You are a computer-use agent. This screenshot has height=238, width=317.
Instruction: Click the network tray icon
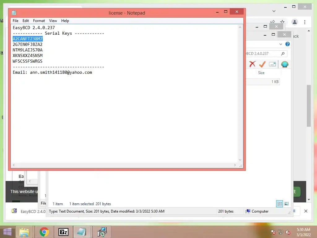[x=280, y=232]
